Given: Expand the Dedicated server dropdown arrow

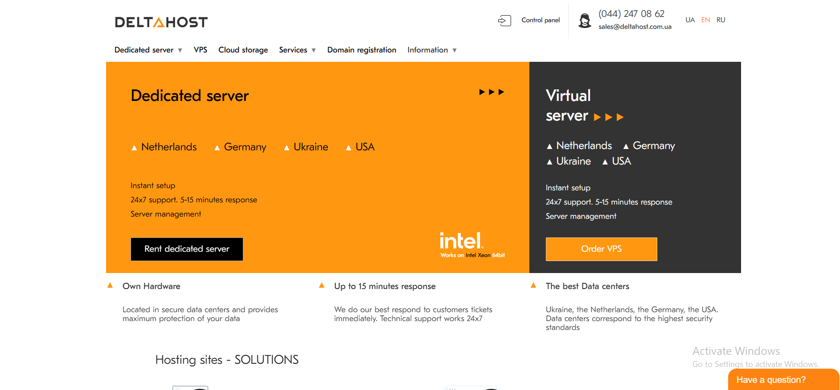Looking at the screenshot, I should coord(180,51).
